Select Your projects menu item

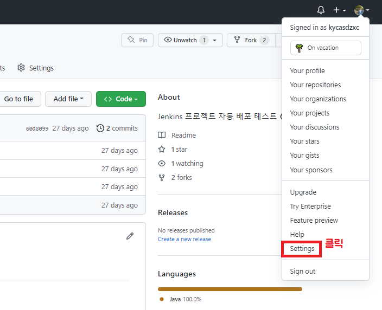click(310, 113)
